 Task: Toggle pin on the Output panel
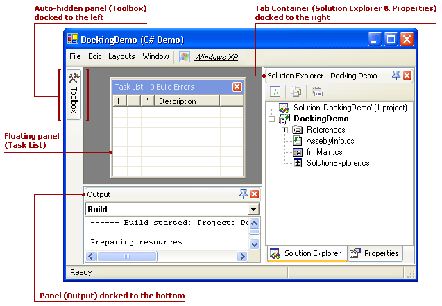tap(244, 194)
